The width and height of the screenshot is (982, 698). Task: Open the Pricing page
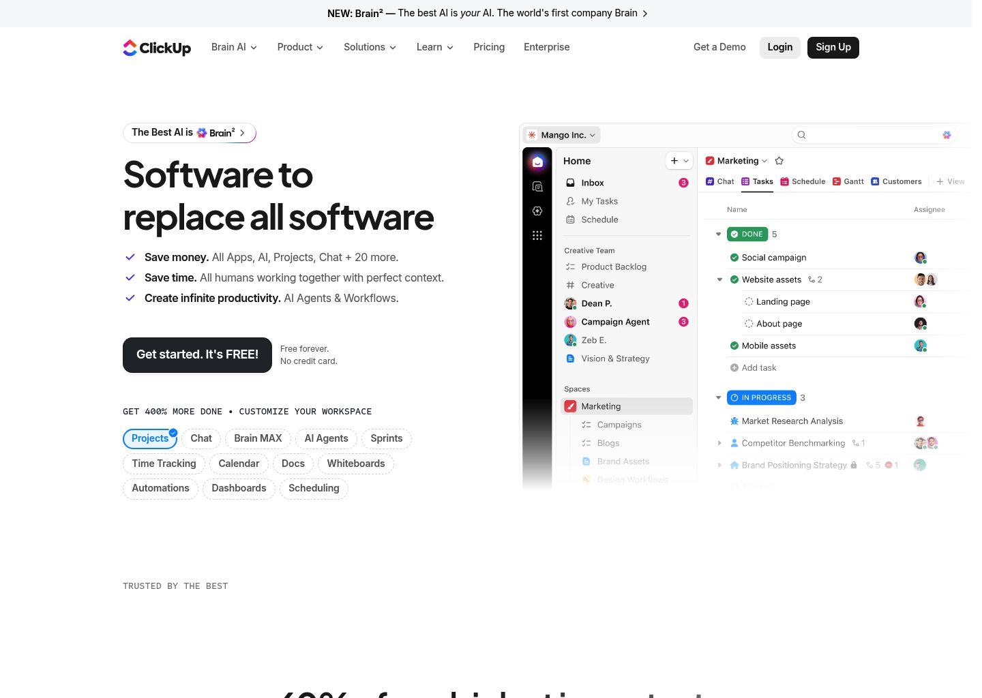click(489, 47)
